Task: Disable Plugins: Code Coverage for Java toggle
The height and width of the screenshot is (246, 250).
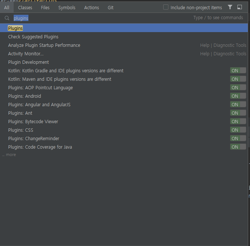Action: tap(238, 147)
